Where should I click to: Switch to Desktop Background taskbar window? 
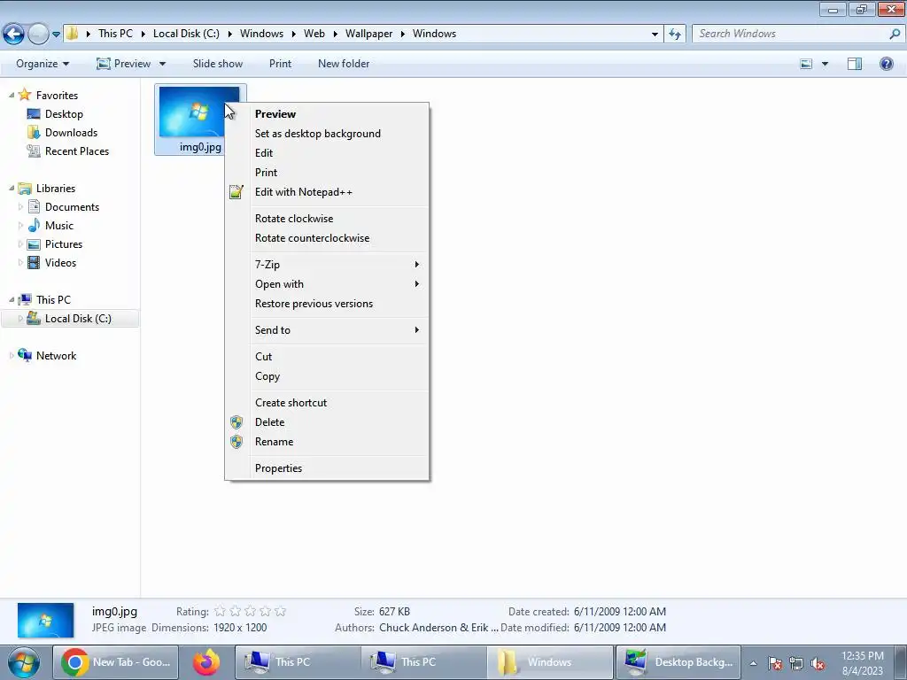click(x=678, y=662)
